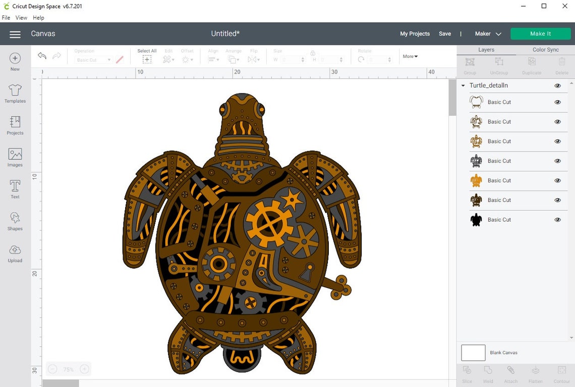Click the height stepper arrows

coord(341,59)
